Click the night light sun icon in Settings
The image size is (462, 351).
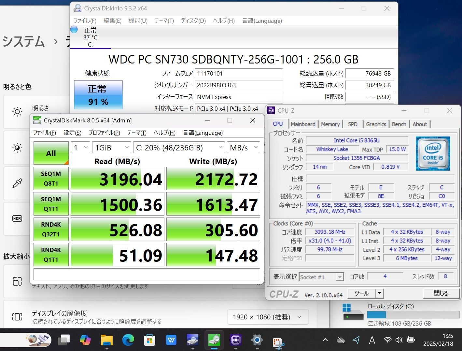pyautogui.click(x=17, y=148)
